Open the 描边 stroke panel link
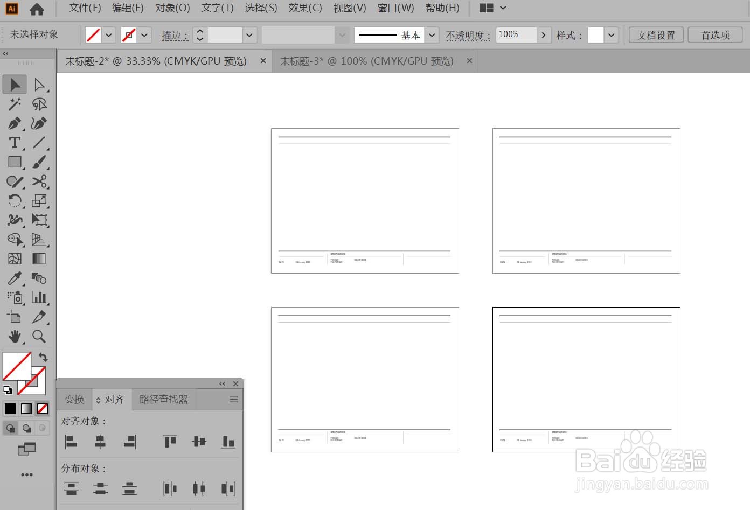This screenshot has height=510, width=750. 175,36
